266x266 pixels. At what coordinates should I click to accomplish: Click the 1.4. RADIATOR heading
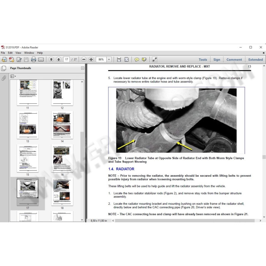(x=121, y=169)
